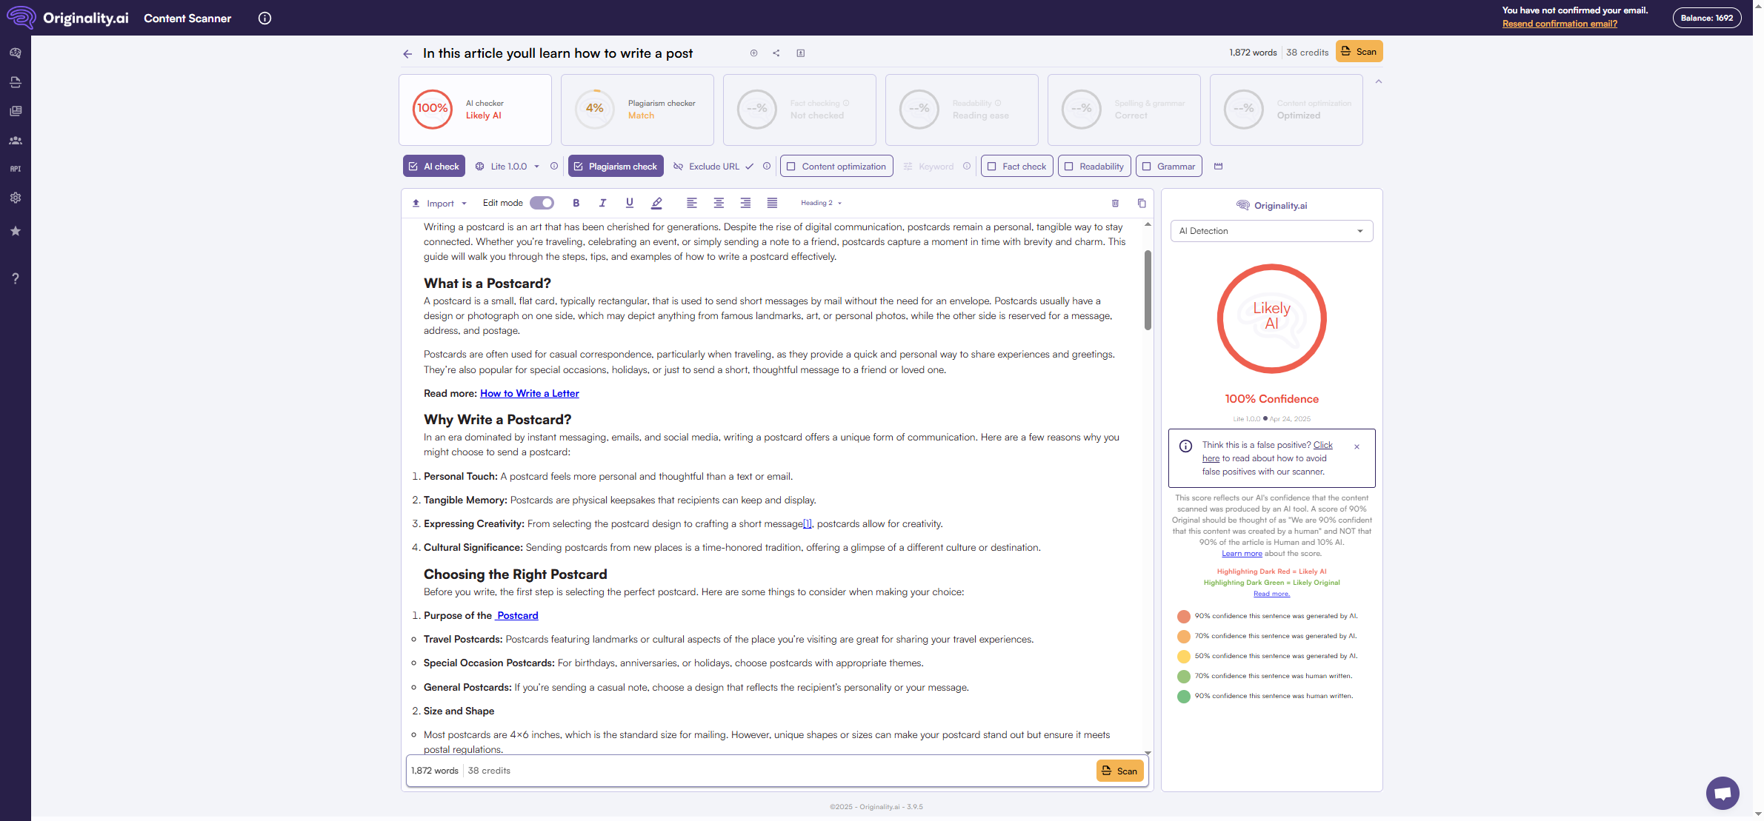Click the share icon after the title

click(776, 53)
